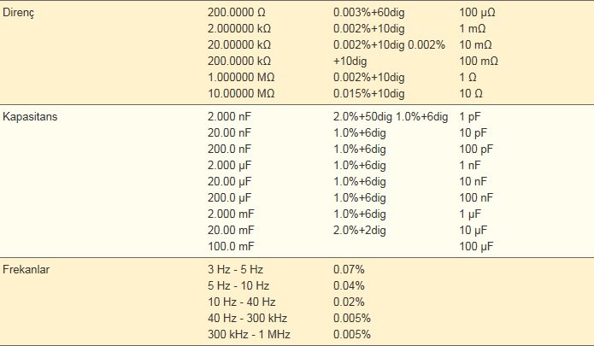Click the 2.0%+2dig accuracy value
The height and width of the screenshot is (346, 594).
pyautogui.click(x=360, y=230)
